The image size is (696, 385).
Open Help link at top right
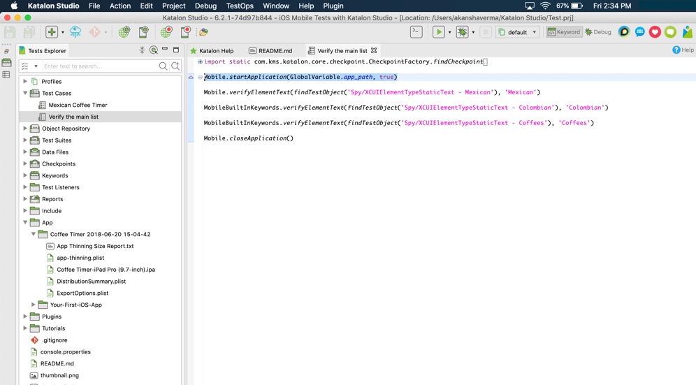(683, 50)
